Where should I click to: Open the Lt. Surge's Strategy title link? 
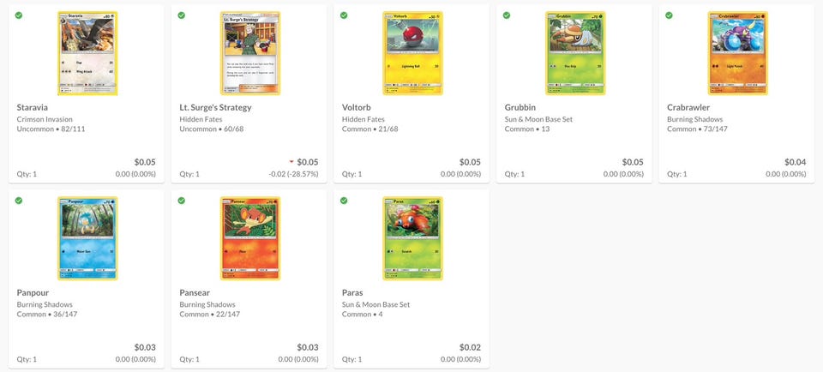point(215,107)
